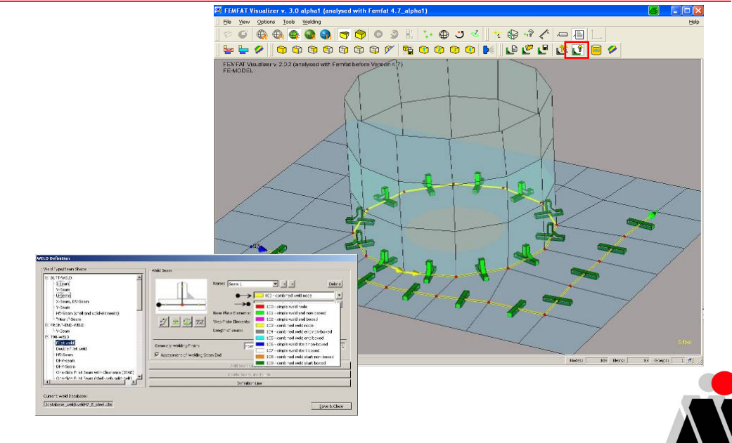Image resolution: width=732 pixels, height=443 pixels.
Task: Open the Help menu
Action: pyautogui.click(x=694, y=22)
